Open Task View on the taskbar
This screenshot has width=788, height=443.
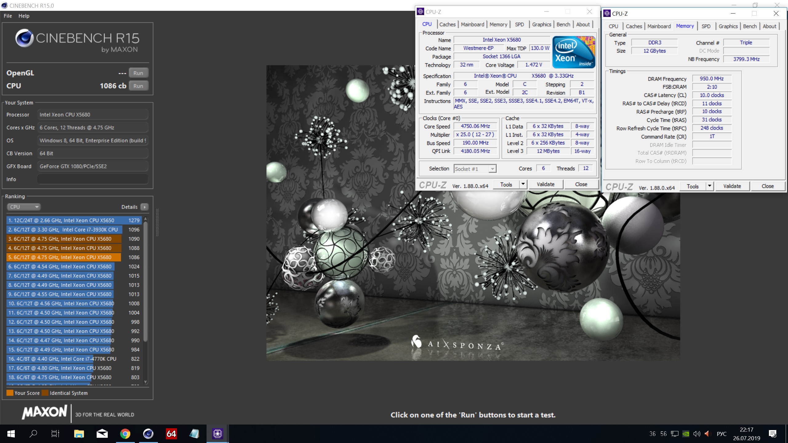pyautogui.click(x=55, y=434)
